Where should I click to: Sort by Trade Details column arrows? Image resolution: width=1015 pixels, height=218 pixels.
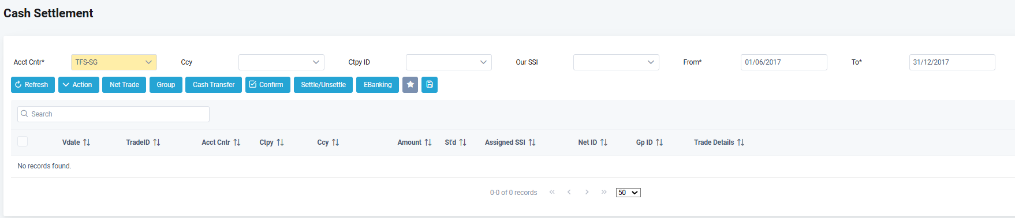(x=741, y=142)
